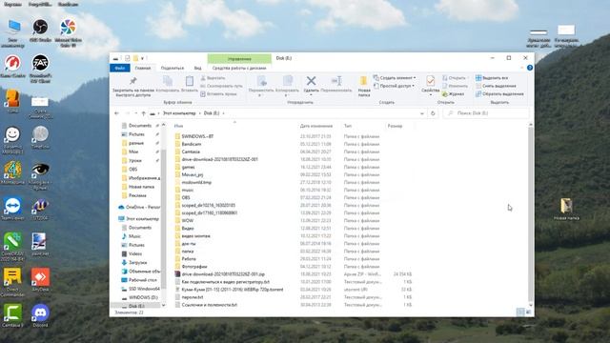Expand the address bar history dropdown
Viewport: 610px width, 343px height.
point(422,113)
